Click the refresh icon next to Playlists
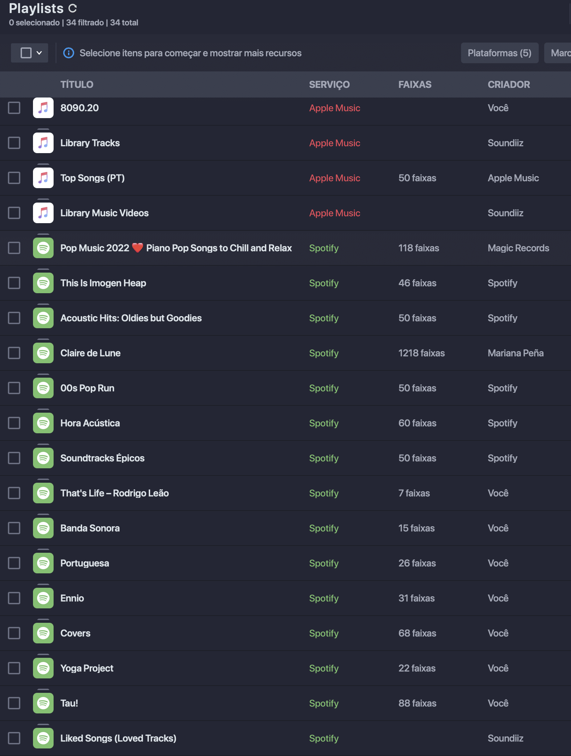This screenshot has height=756, width=571. coord(72,9)
